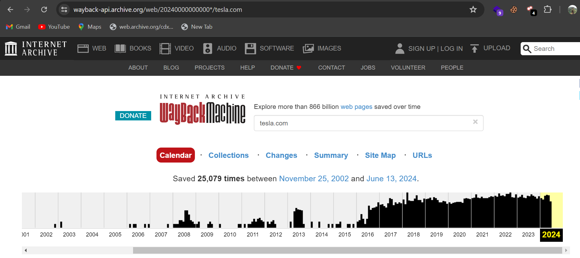580x258 pixels.
Task: Select year 2016 on the timeline
Action: (x=368, y=235)
